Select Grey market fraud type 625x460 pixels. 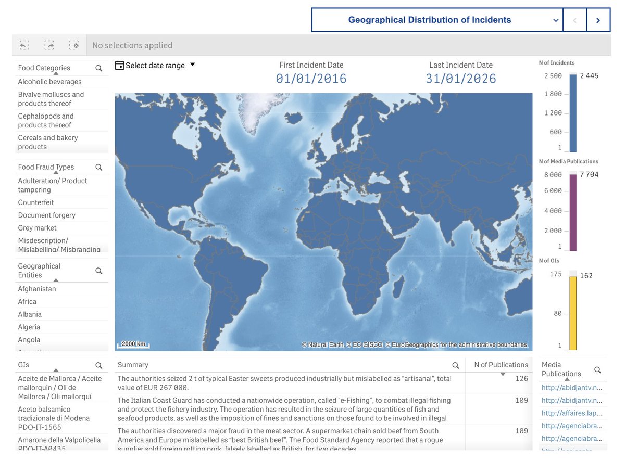[62, 228]
